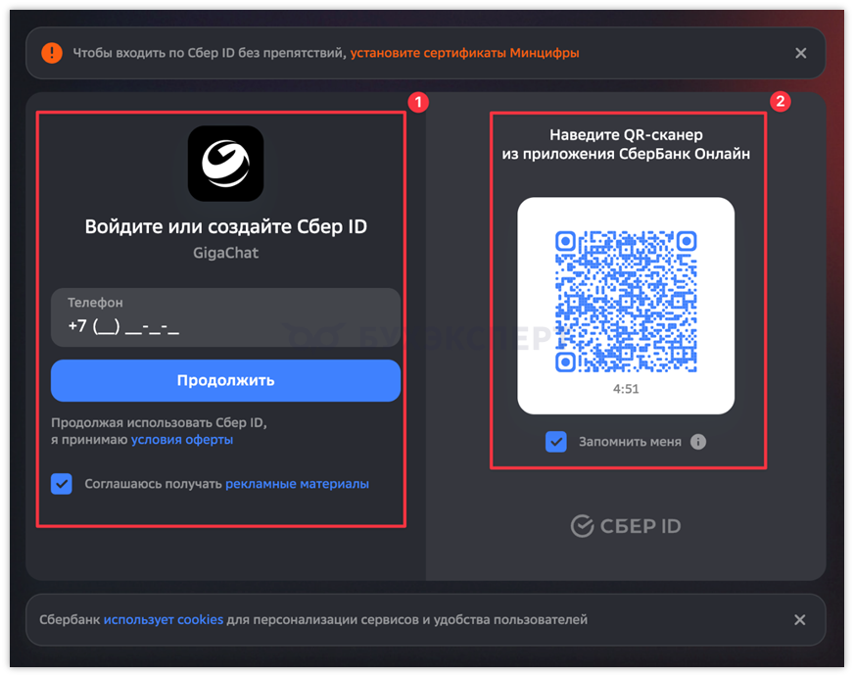This screenshot has width=854, height=677.
Task: Click the info icon beside Запомнить меня
Action: point(698,442)
